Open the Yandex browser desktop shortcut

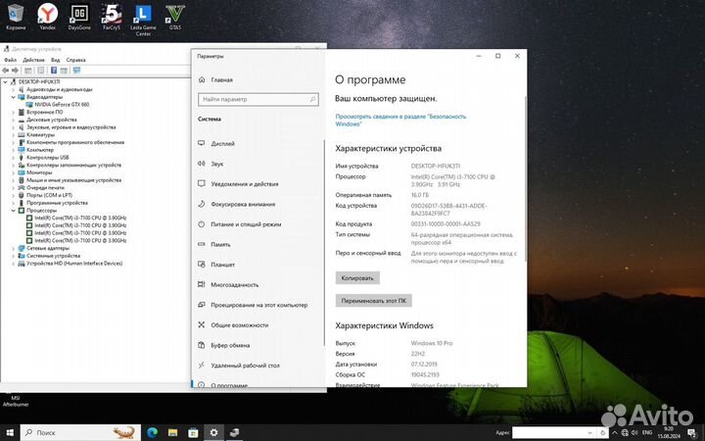[47, 17]
